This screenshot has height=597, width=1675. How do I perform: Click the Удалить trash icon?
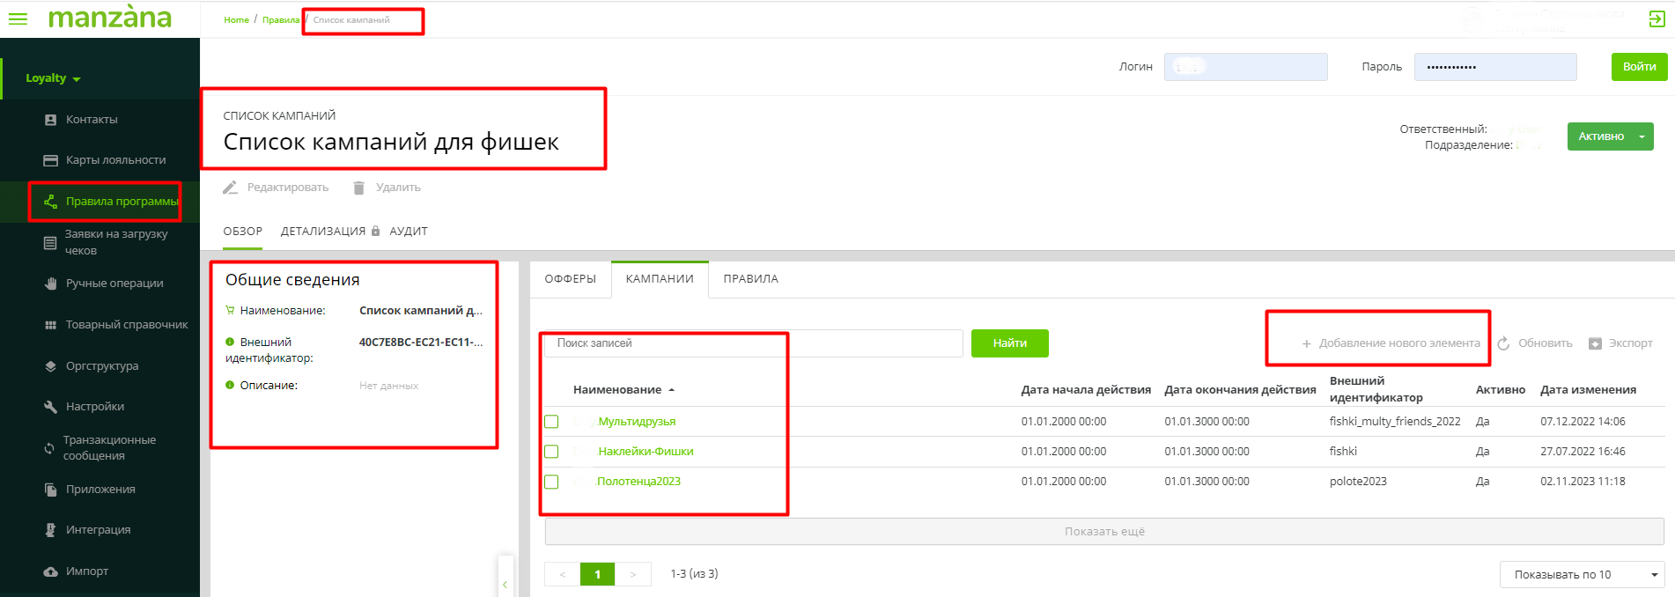click(x=358, y=188)
